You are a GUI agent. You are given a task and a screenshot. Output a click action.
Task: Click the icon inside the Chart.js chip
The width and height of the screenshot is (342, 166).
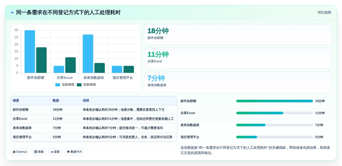pyautogui.click(x=14, y=152)
